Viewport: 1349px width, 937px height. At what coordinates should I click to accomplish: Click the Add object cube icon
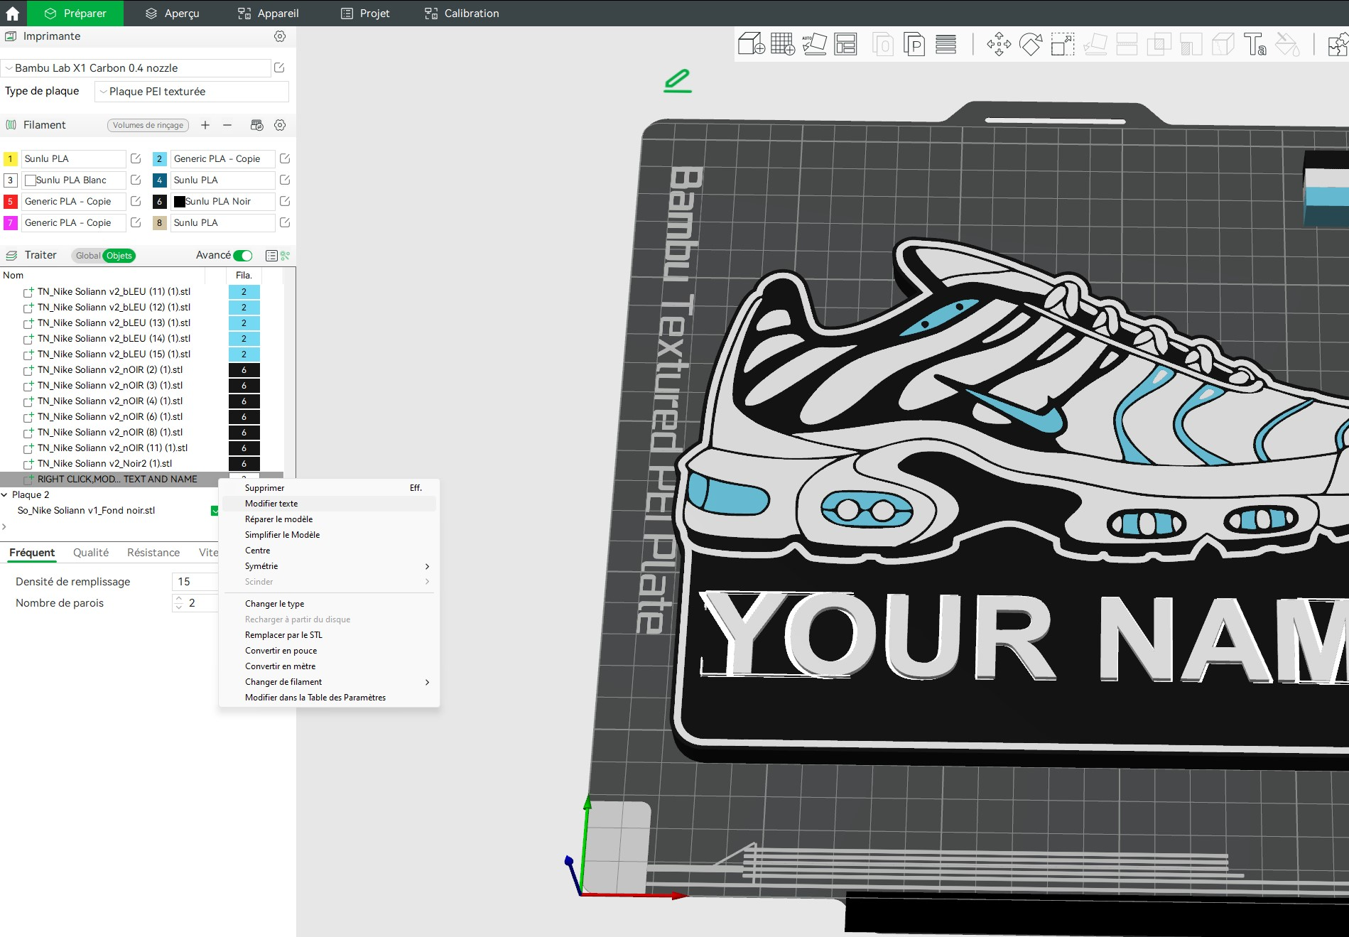coord(751,44)
